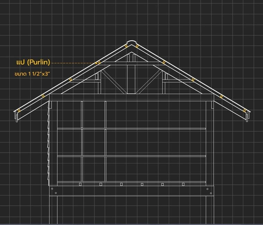Viewport: 263px width, 225px height.
Task: Select the lowest purlin marker on right eave
Action: (245, 111)
